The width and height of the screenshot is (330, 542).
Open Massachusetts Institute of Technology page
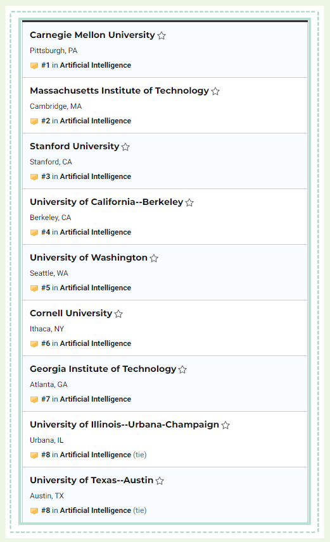point(120,90)
